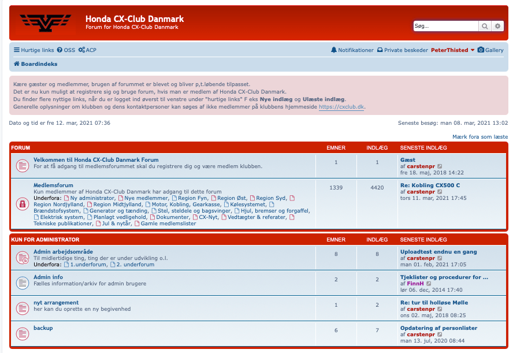The width and height of the screenshot is (513, 353).
Task: Expand the PeterThisted user dropdown arrow
Action: (473, 50)
